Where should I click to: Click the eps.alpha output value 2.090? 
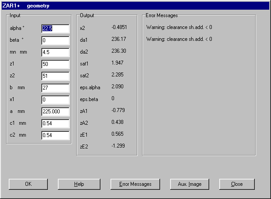(x=118, y=87)
